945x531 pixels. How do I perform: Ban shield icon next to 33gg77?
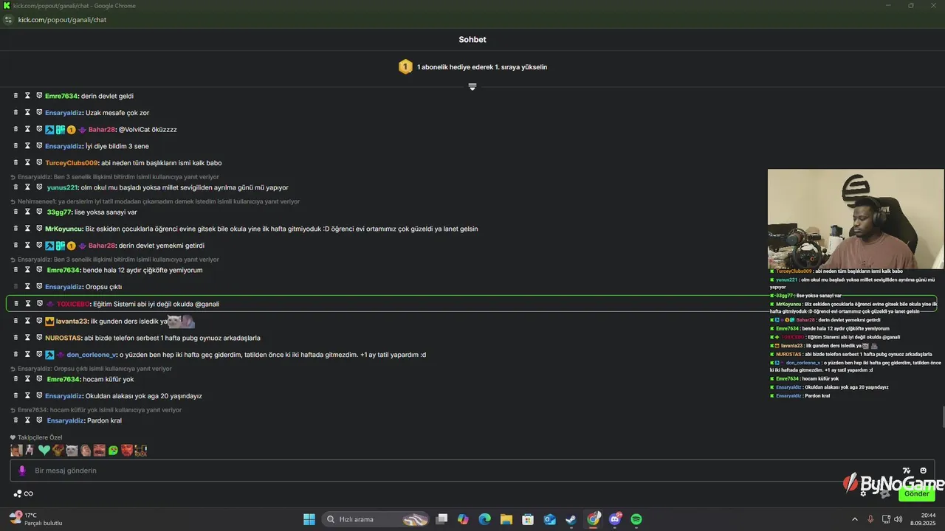39,212
